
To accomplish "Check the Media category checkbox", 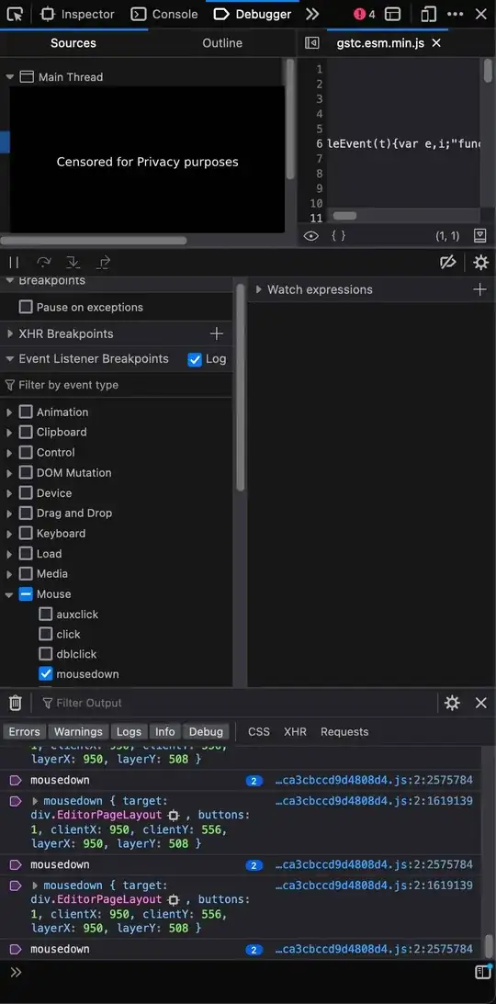I will [x=26, y=574].
